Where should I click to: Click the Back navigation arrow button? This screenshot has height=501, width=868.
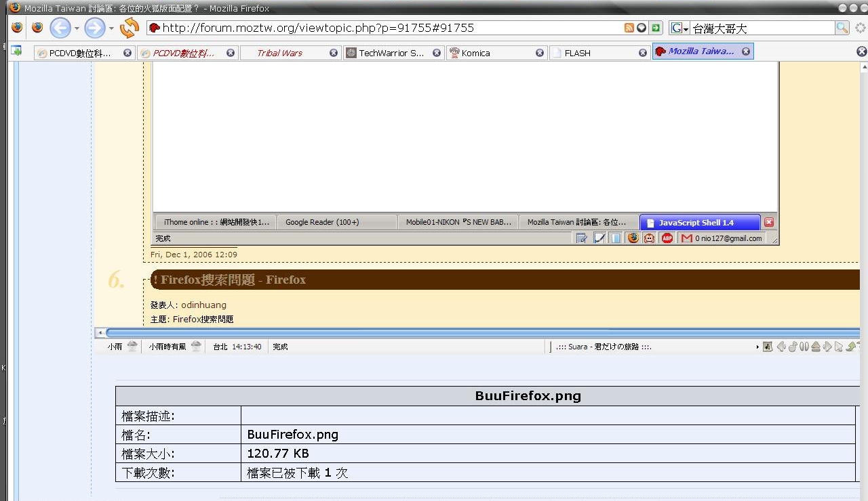60,28
